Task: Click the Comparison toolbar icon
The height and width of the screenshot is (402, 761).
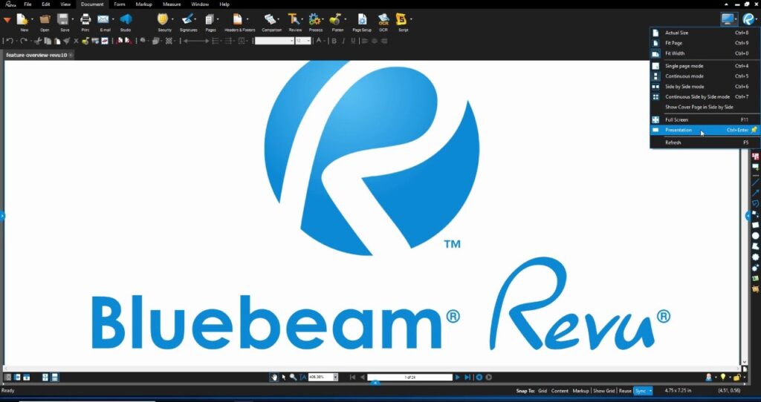Action: [271, 19]
